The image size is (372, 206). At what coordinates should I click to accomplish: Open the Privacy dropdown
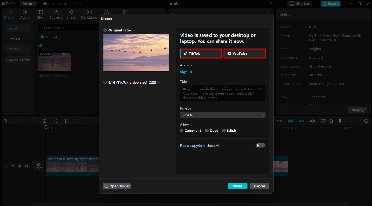tap(223, 115)
